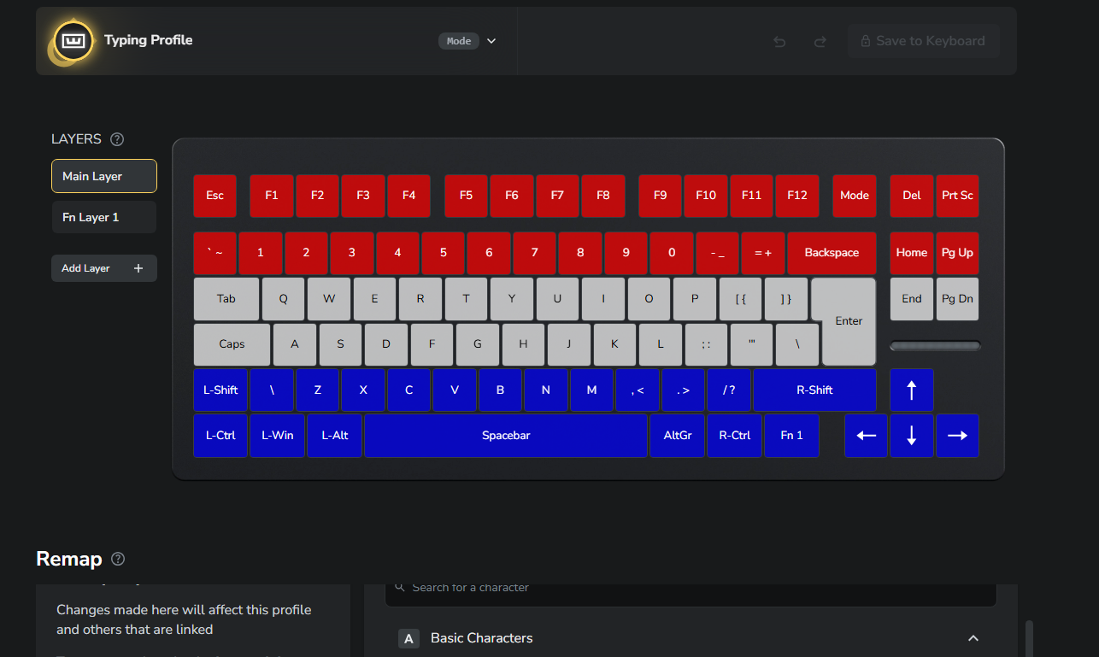
Task: Click the undo arrow icon
Action: 779,41
